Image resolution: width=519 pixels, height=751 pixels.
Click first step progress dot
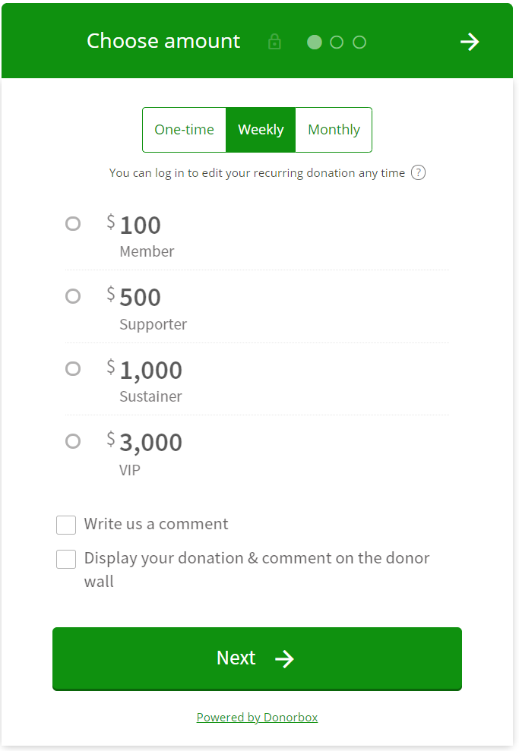tap(314, 42)
